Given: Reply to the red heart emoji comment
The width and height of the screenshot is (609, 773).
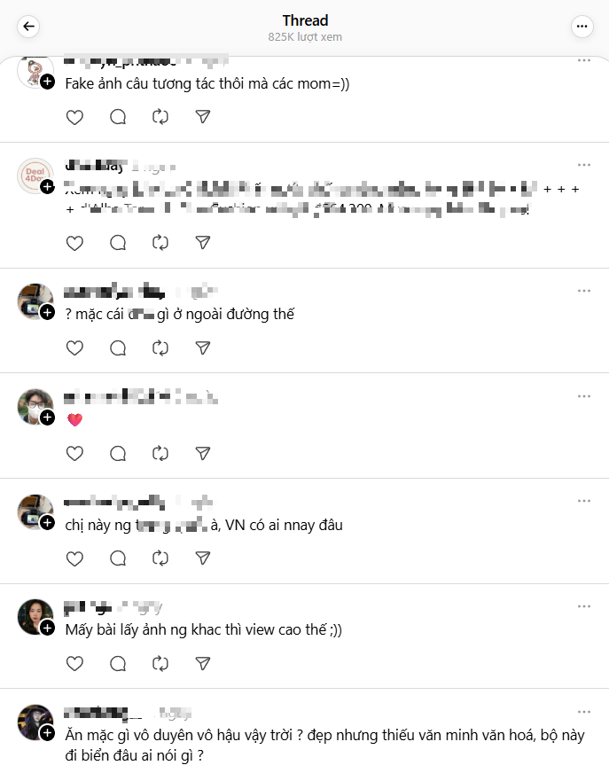Looking at the screenshot, I should point(118,454).
